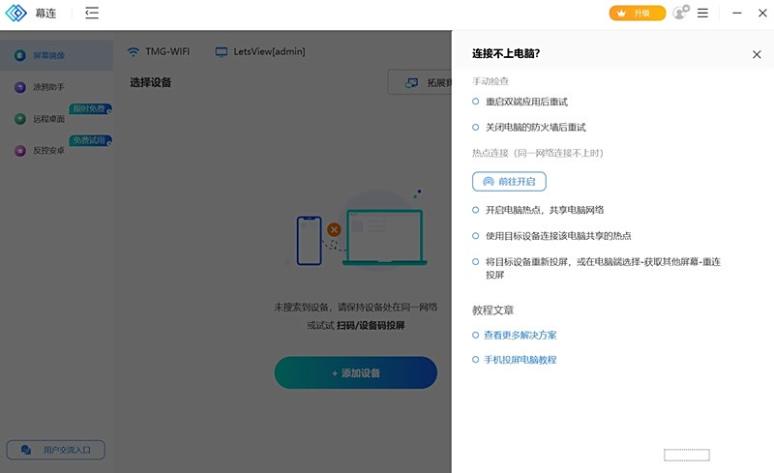Click the orange 升级 upgrade button

(637, 14)
